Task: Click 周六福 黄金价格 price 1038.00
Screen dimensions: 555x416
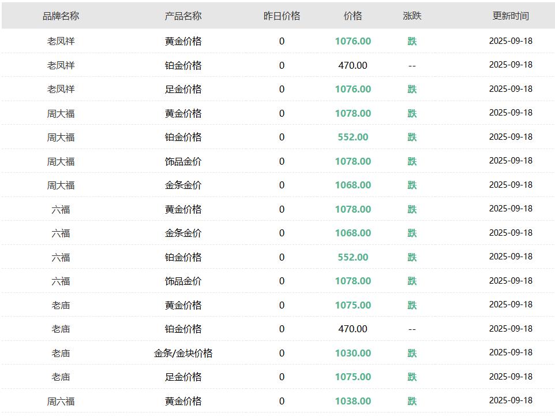Action: click(x=352, y=401)
